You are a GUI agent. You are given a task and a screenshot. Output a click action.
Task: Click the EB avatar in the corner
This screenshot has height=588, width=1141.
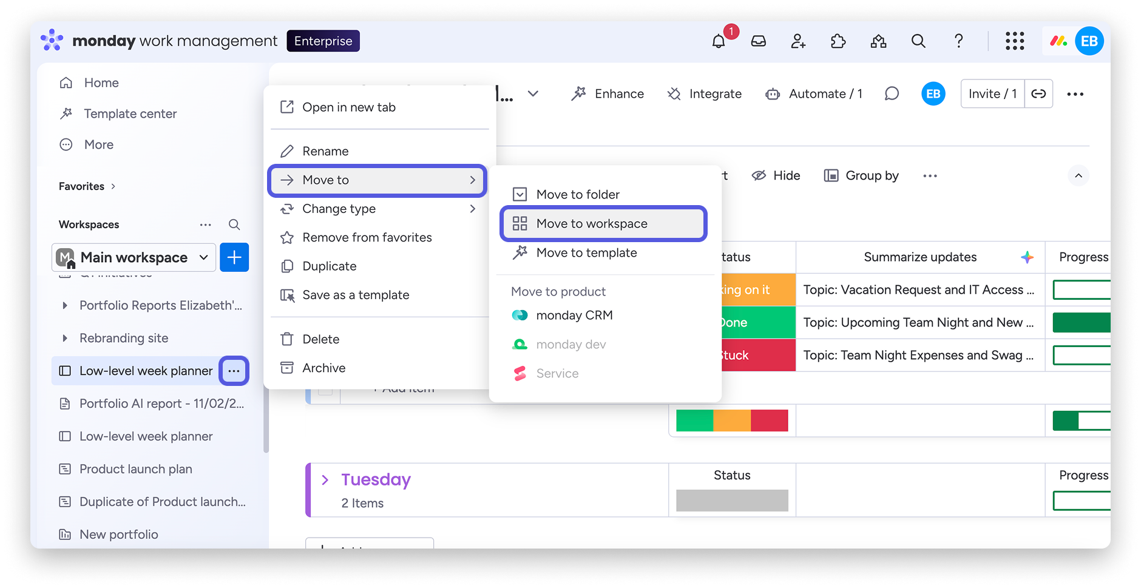click(x=1089, y=41)
